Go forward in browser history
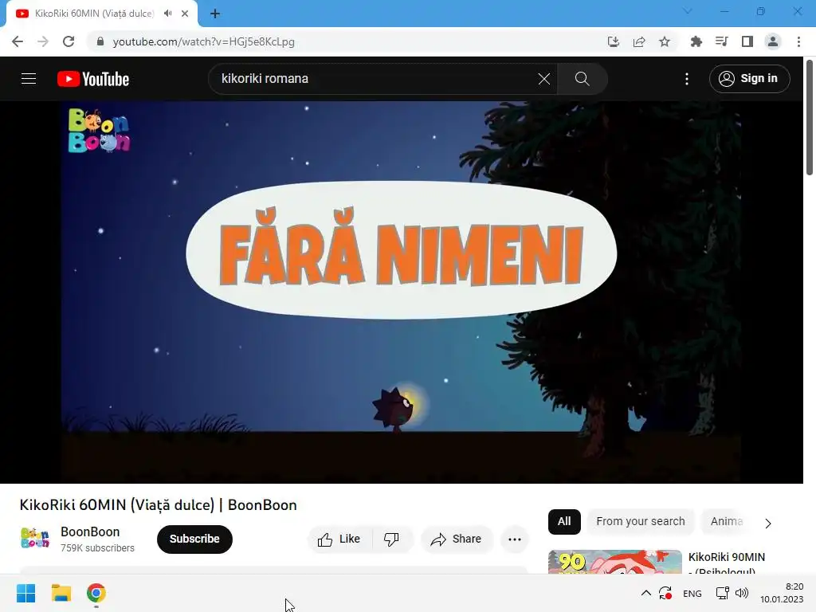The image size is (816, 612). [x=43, y=41]
